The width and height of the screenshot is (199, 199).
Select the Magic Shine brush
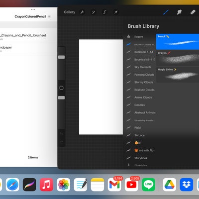(x=178, y=74)
